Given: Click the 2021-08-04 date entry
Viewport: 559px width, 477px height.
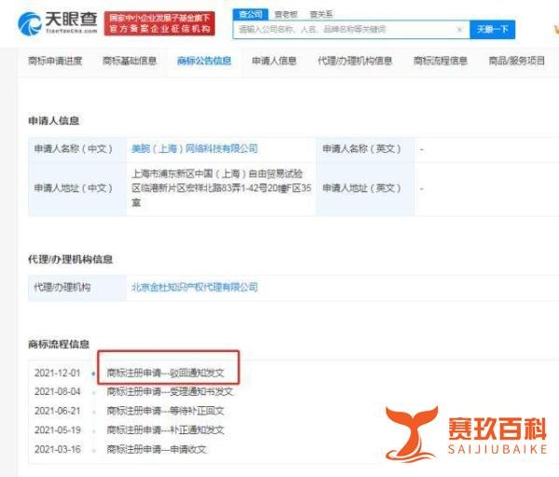Looking at the screenshot, I should (58, 392).
